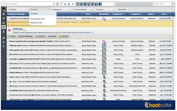The image size is (177, 111).
Task: Sort by the Social Network column header
Action: 104,14
